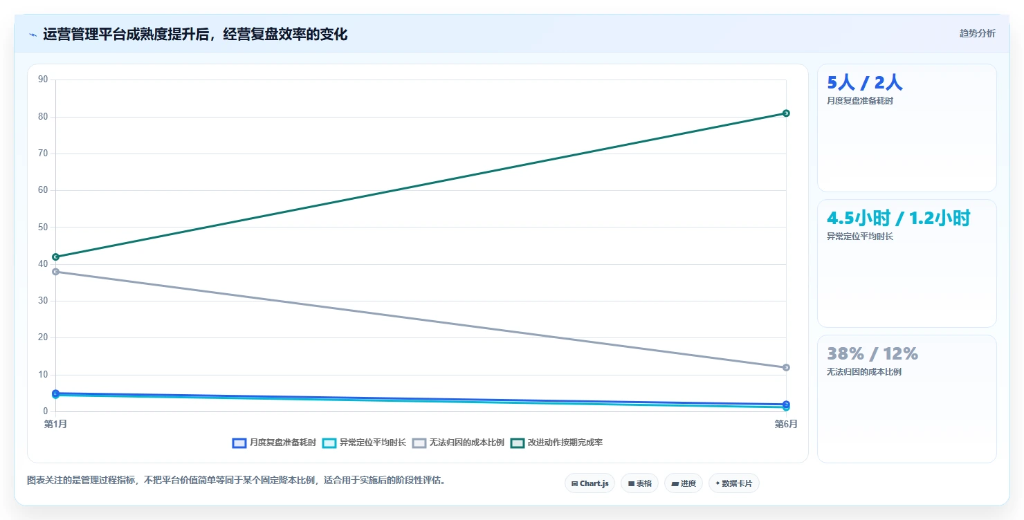Select the 数据卡片 tag
The height and width of the screenshot is (520, 1024).
point(734,483)
